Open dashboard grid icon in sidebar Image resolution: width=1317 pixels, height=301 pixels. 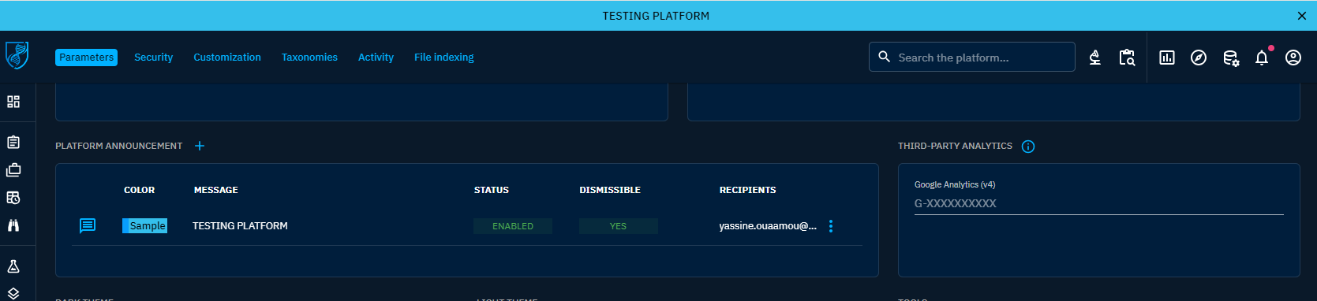(13, 102)
